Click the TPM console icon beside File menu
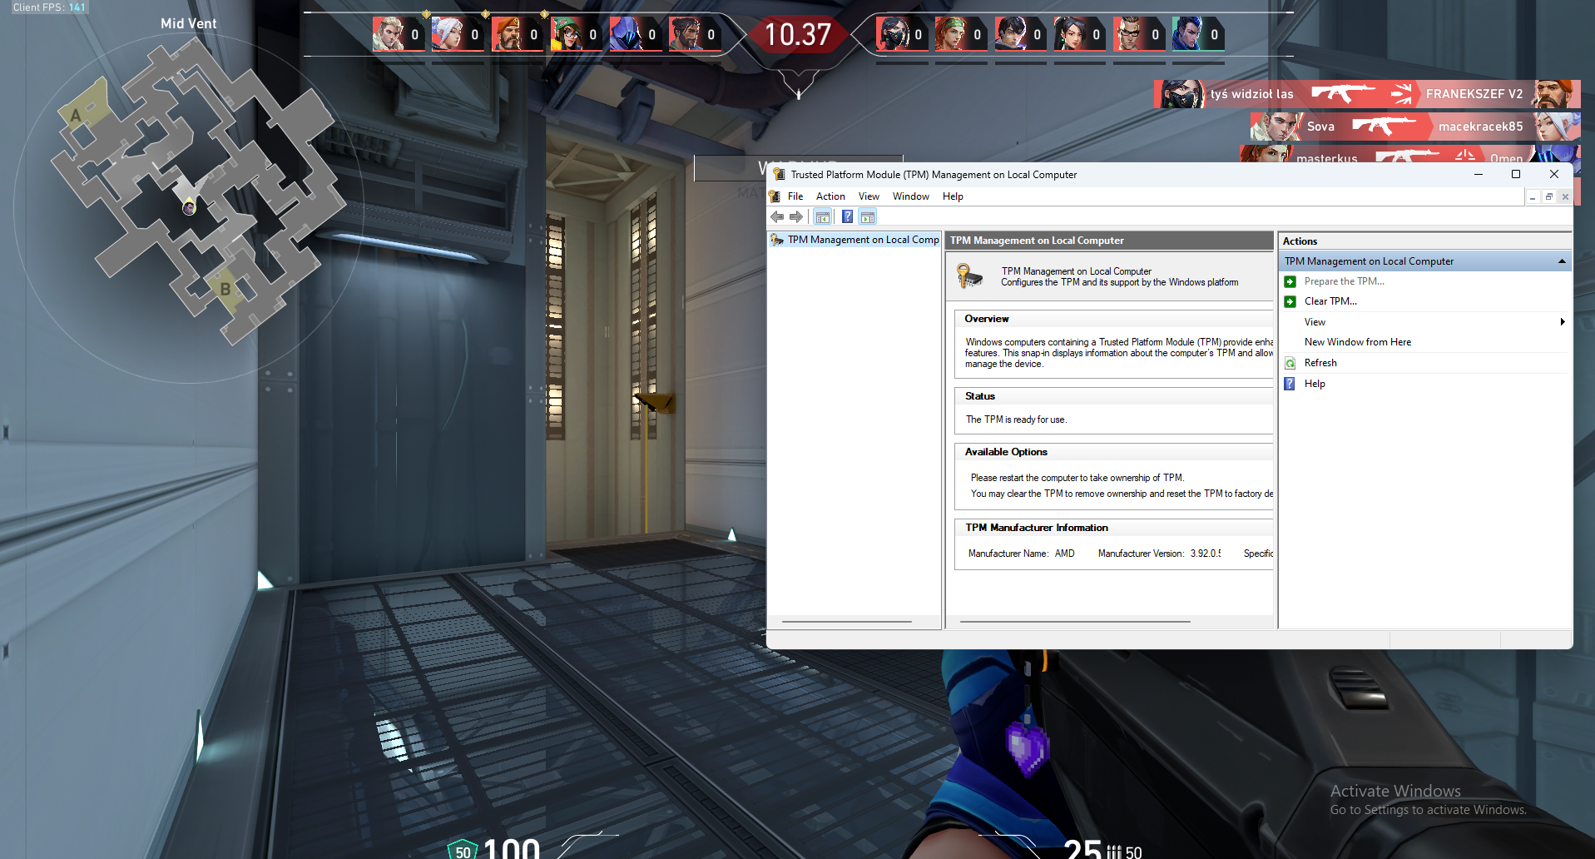The image size is (1595, 859). tap(775, 196)
